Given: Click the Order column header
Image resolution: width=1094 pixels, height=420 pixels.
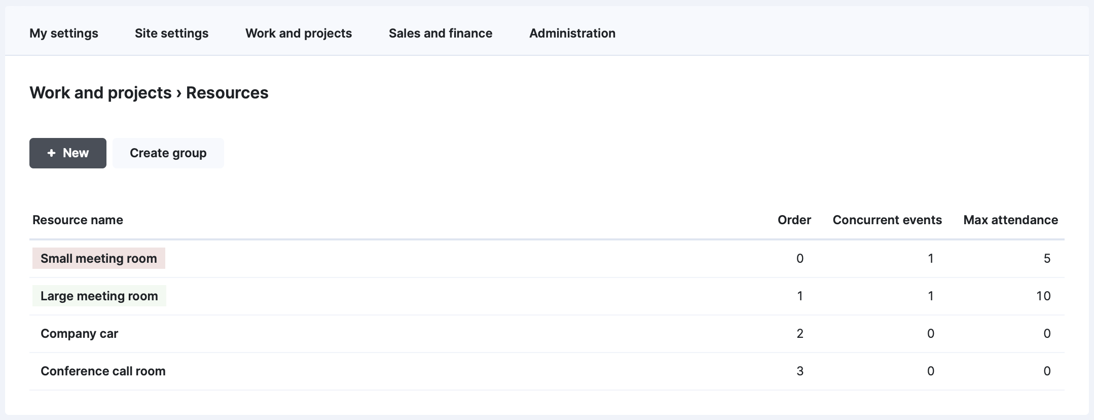Looking at the screenshot, I should [x=794, y=220].
